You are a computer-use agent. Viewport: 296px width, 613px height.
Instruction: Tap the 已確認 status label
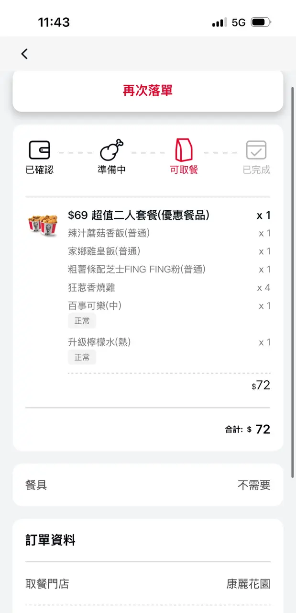click(39, 170)
